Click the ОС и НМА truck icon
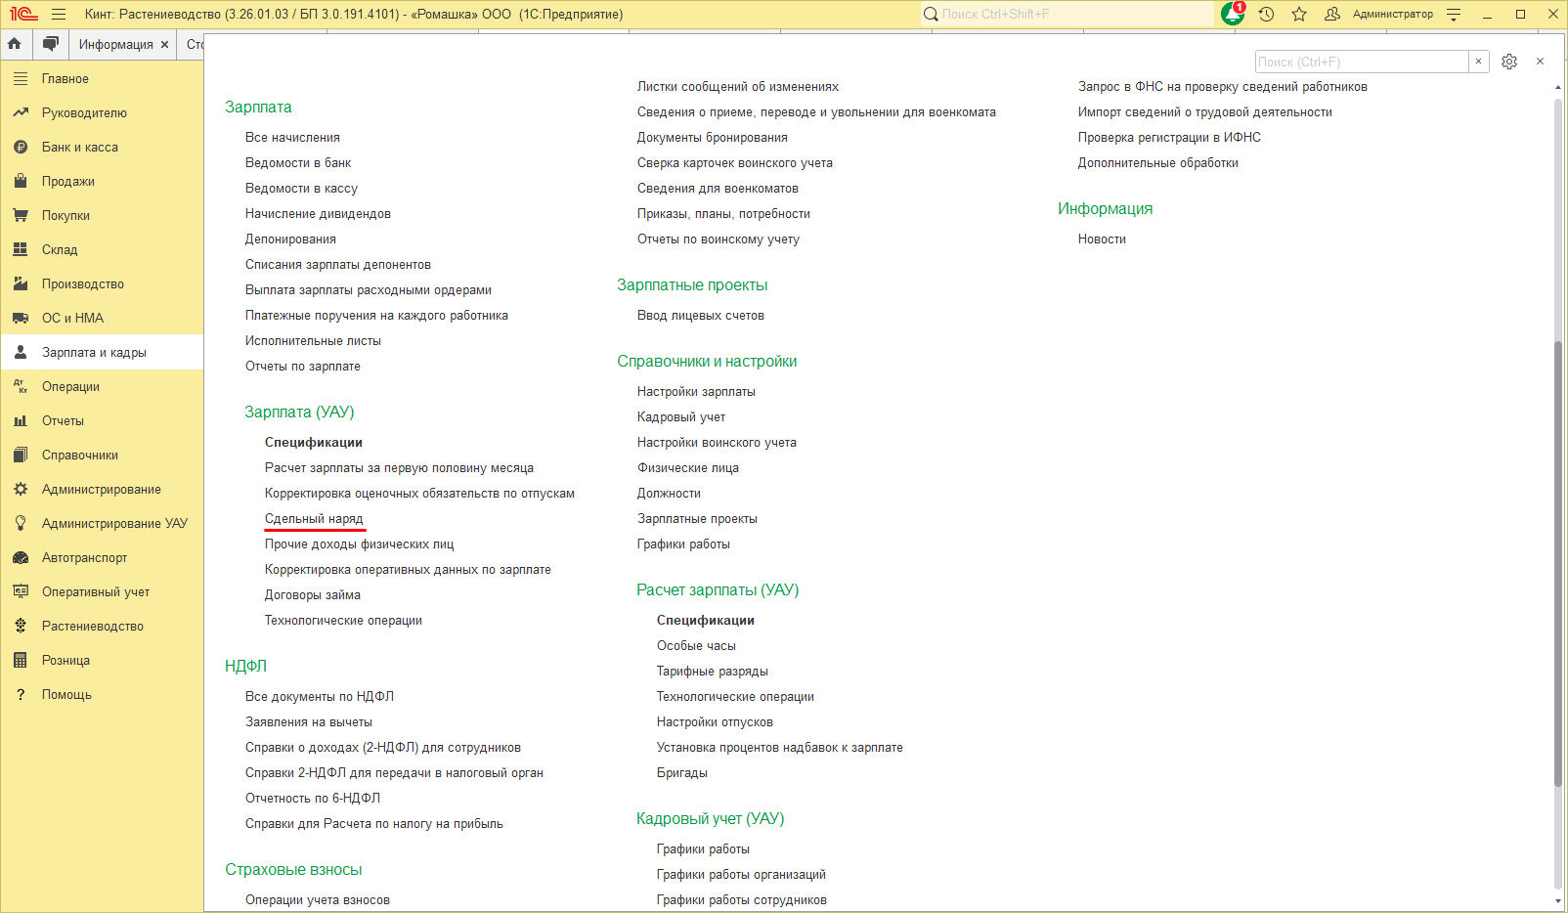 point(21,318)
